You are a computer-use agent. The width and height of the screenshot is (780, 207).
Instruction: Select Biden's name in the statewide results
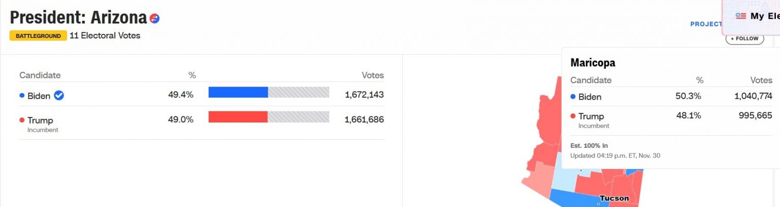point(39,96)
